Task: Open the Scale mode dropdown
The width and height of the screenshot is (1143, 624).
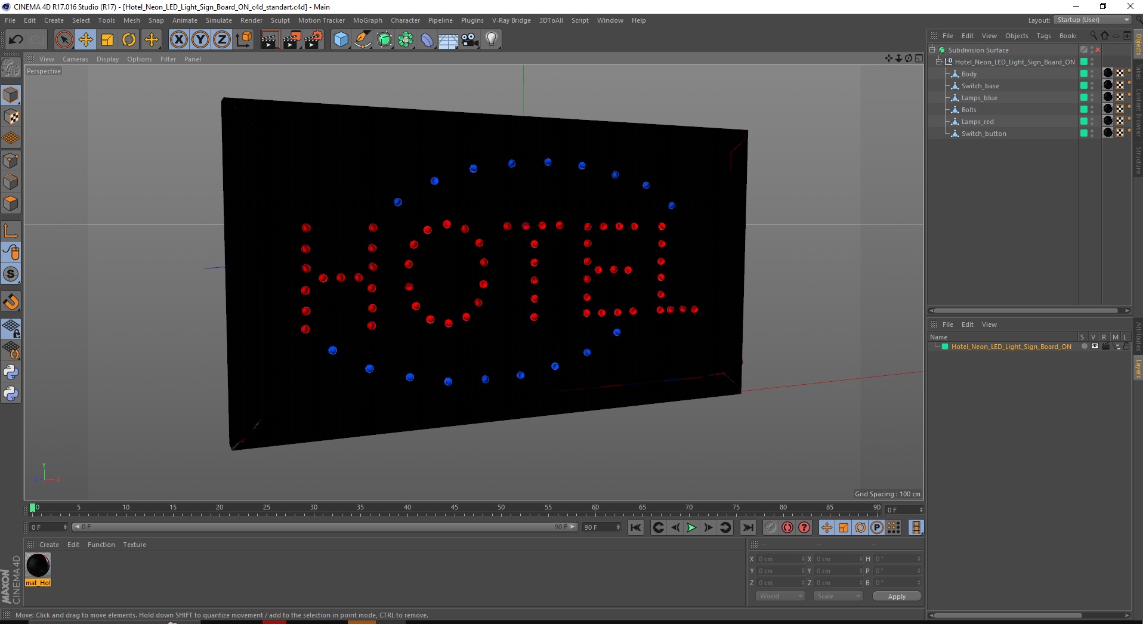Action: [838, 596]
